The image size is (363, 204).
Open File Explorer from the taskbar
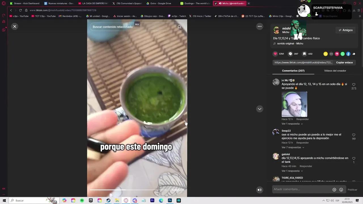pos(117,201)
